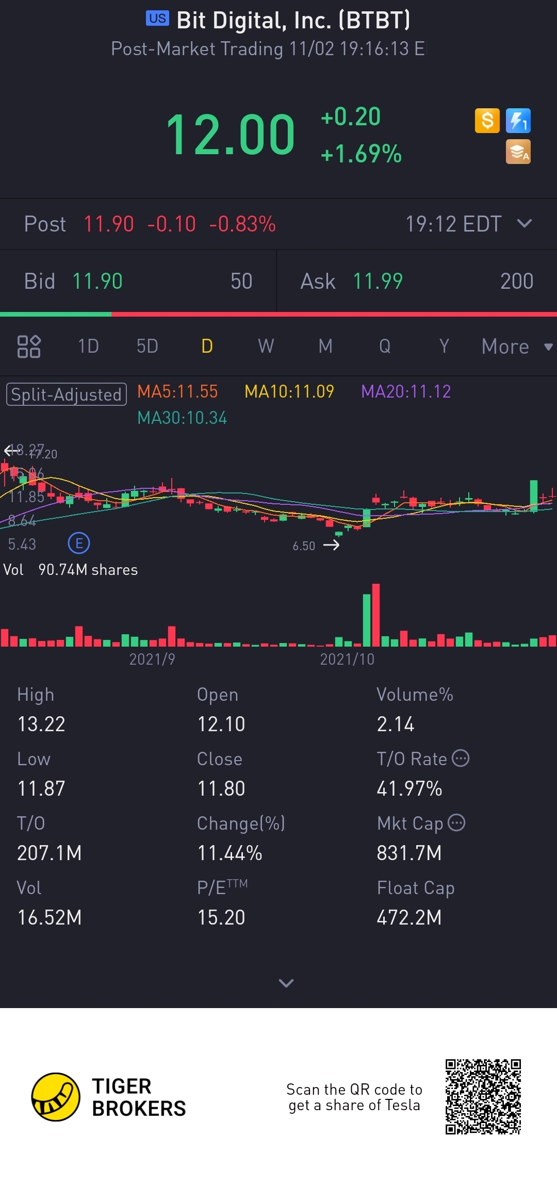Tap the Low value 11.87

tap(41, 788)
